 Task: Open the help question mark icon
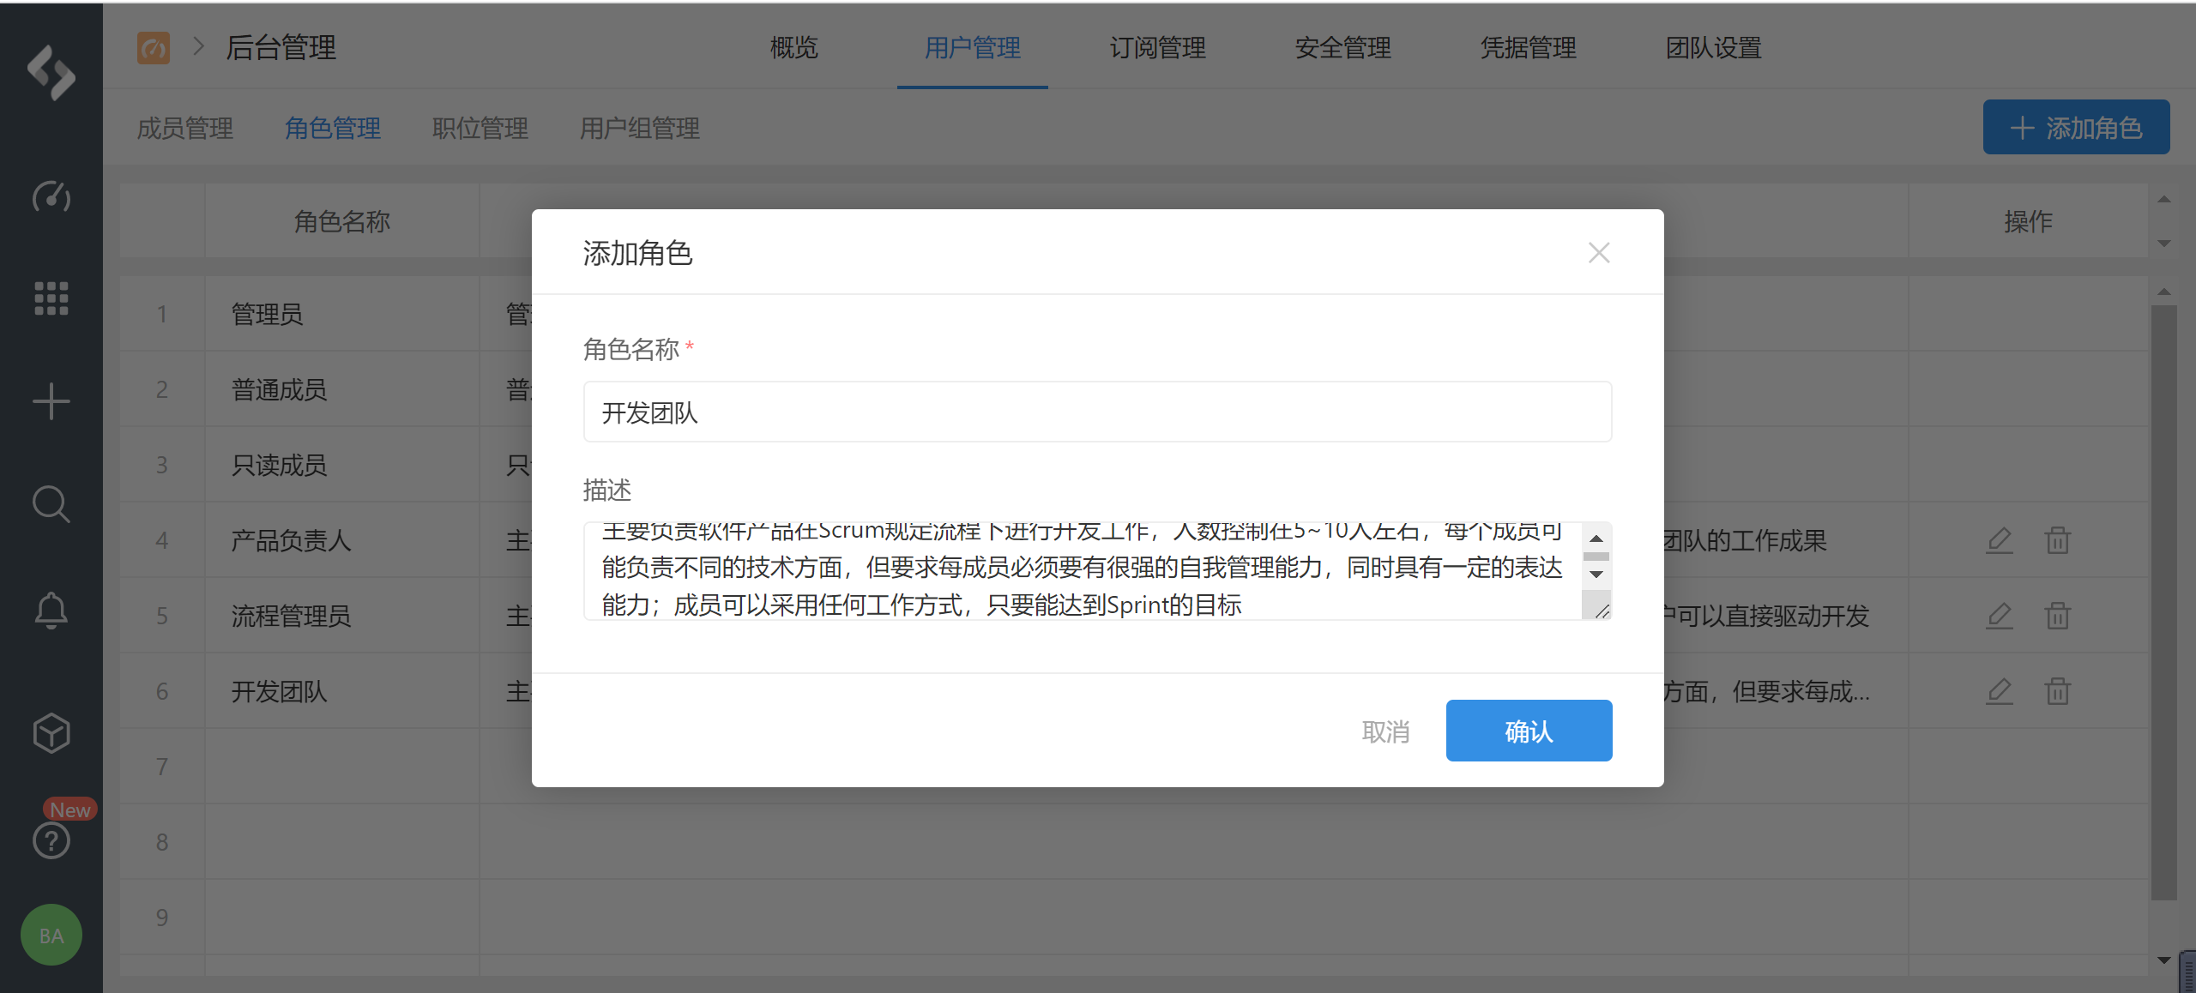pyautogui.click(x=51, y=840)
